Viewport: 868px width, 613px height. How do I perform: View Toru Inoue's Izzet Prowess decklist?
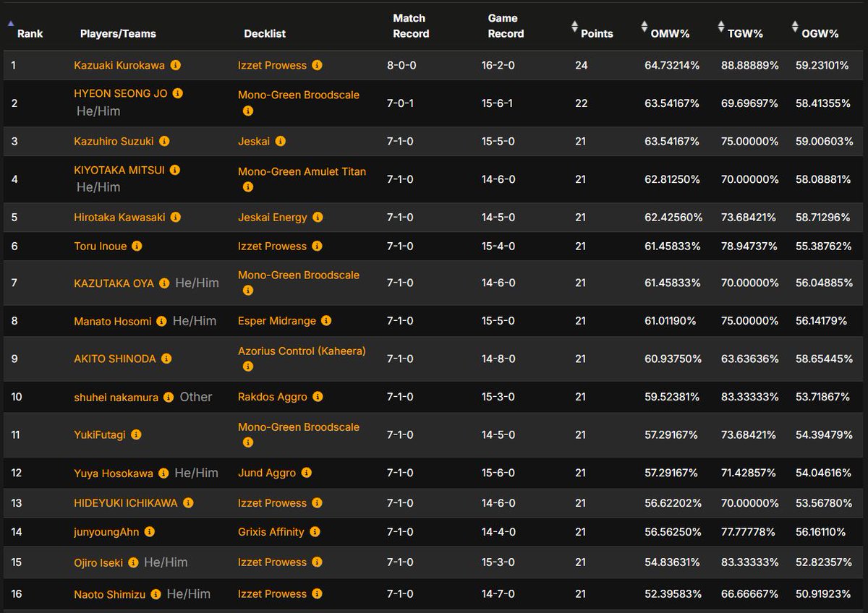click(272, 246)
